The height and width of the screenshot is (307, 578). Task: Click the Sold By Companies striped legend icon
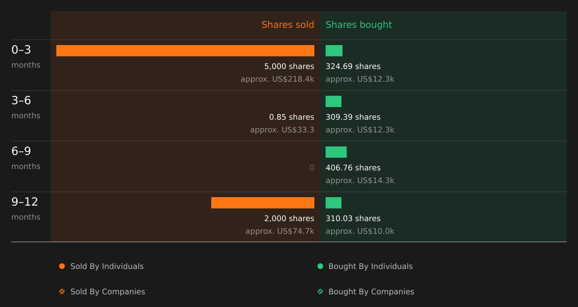click(62, 292)
